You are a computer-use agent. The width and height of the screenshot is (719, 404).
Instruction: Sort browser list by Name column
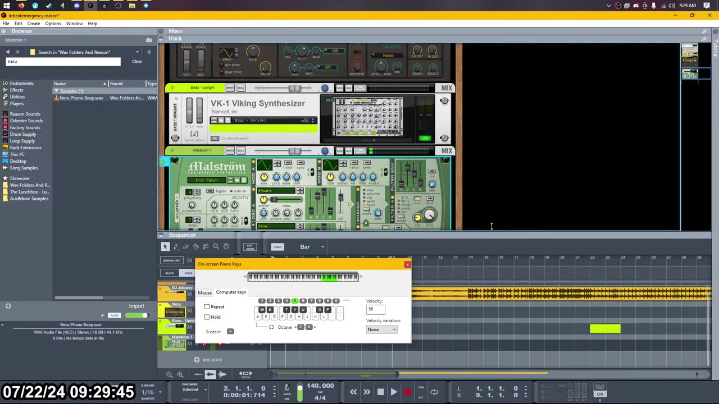pos(80,84)
